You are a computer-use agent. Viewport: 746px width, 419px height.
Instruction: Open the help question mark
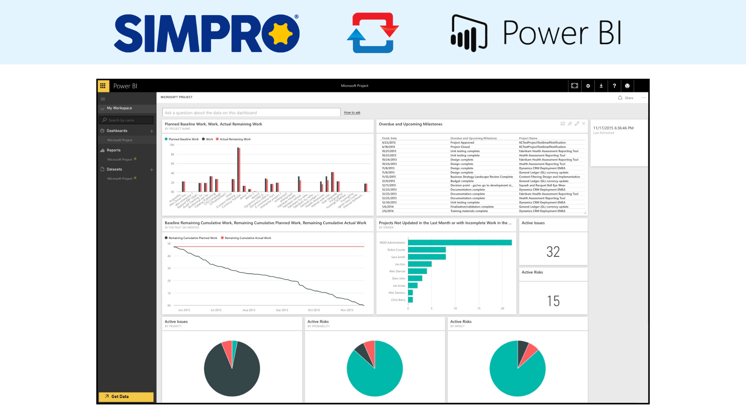point(614,86)
